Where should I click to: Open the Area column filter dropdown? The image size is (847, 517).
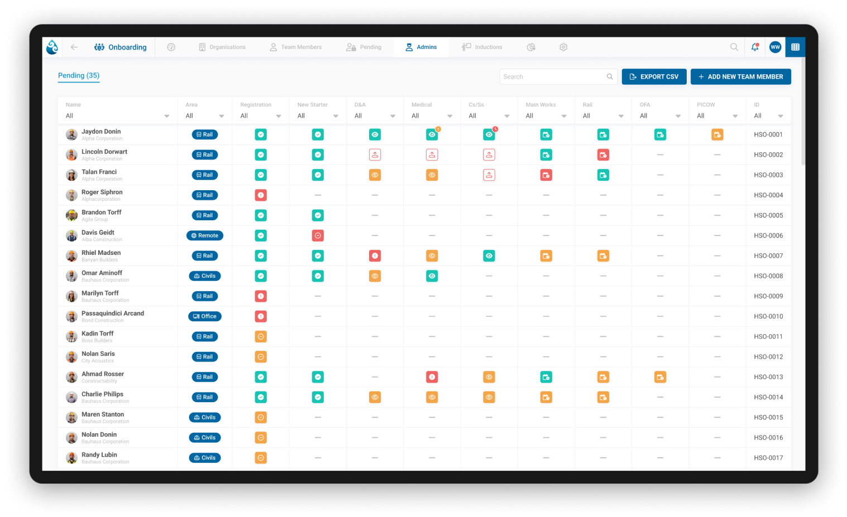click(x=222, y=115)
